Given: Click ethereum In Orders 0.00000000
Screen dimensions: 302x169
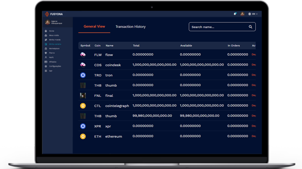Looking at the screenshot, I should pos(238,136).
